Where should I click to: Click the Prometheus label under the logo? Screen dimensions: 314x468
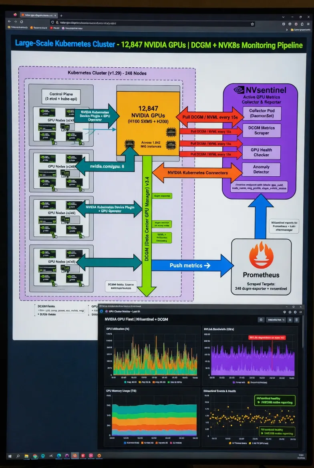pos(261,275)
